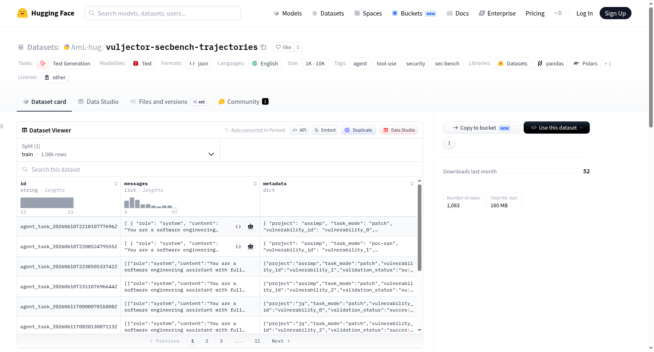Image resolution: width=654 pixels, height=352 pixels.
Task: Open the Pricing page
Action: 535,13
